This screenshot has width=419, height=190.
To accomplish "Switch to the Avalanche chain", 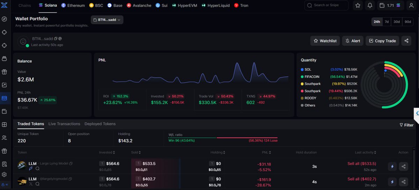I will click(x=139, y=6).
